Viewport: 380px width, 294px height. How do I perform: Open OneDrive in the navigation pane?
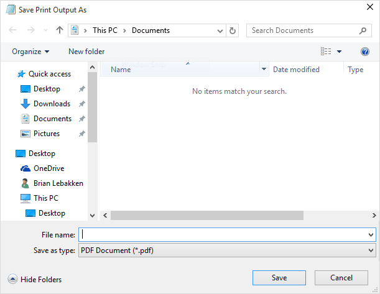(49, 168)
